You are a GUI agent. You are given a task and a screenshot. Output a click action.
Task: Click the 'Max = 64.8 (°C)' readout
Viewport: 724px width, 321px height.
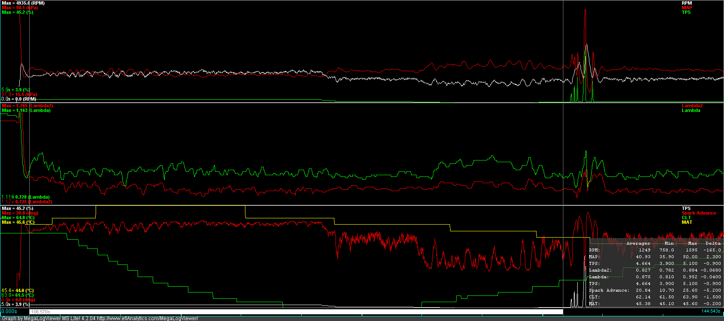[18, 217]
